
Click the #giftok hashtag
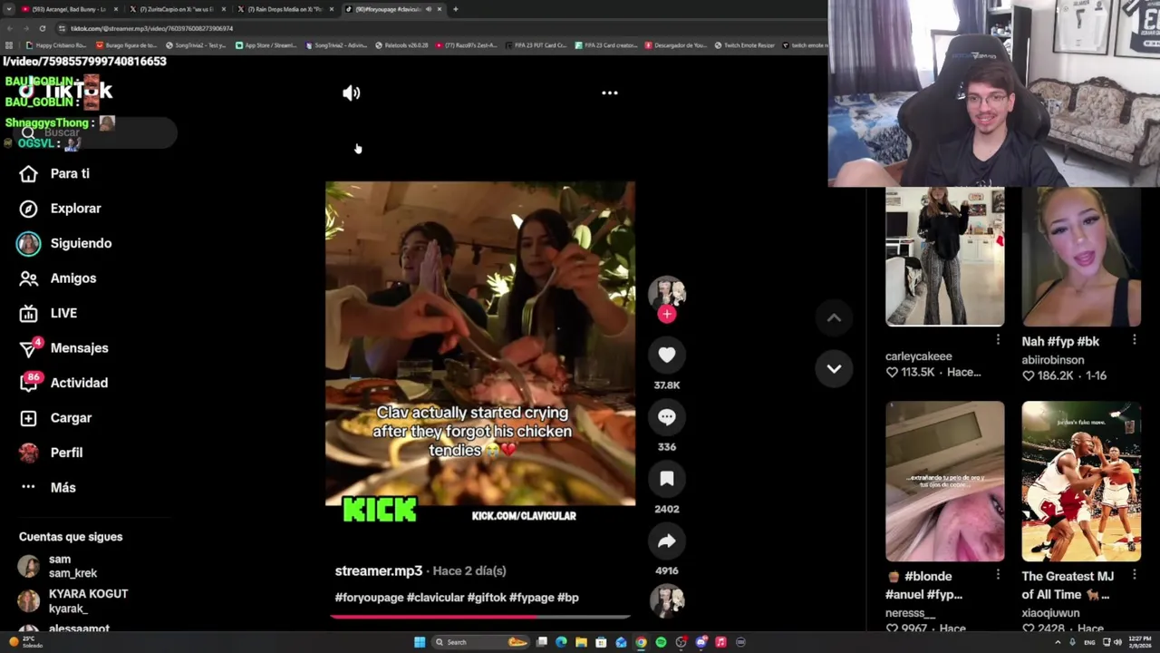pyautogui.click(x=486, y=598)
